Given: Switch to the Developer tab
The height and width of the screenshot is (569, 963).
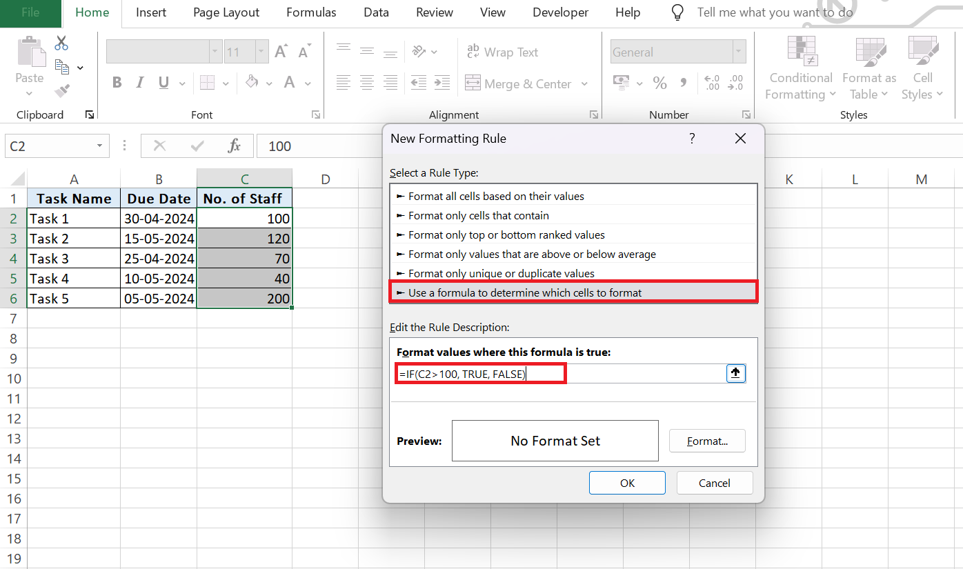Looking at the screenshot, I should click(561, 12).
